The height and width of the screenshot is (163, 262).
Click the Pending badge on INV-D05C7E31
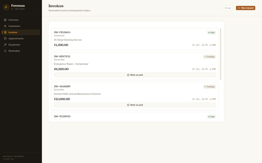coord(210,57)
